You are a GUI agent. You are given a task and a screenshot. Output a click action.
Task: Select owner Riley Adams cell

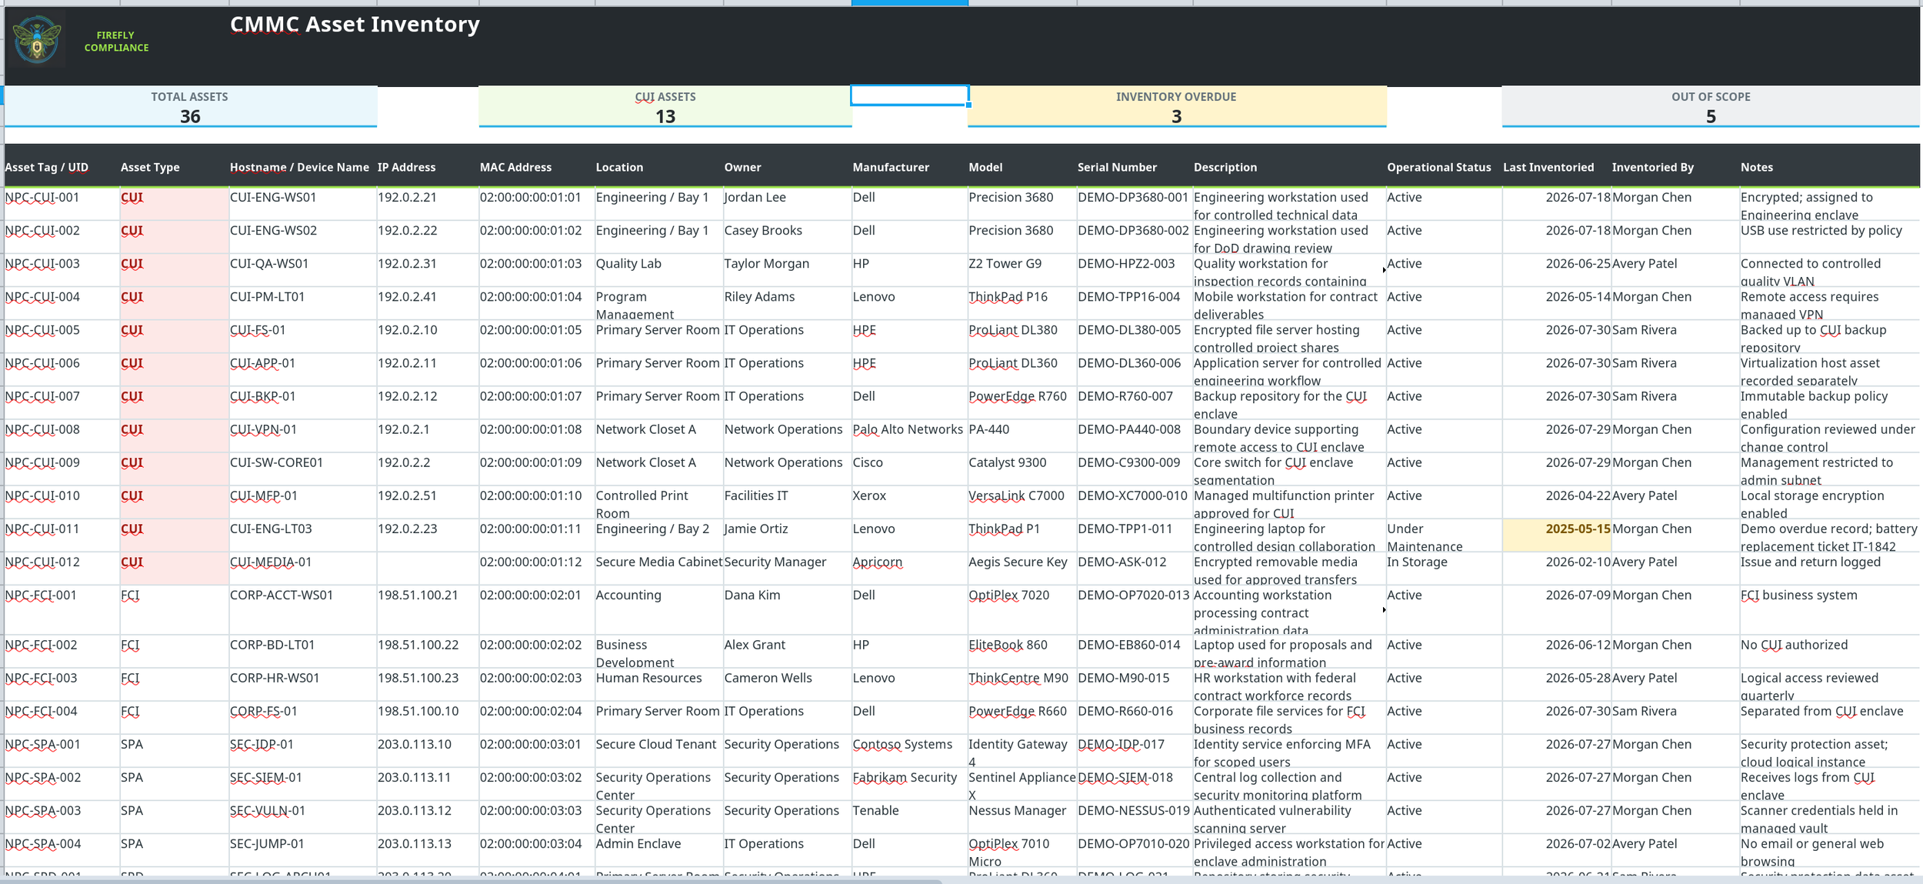(788, 302)
